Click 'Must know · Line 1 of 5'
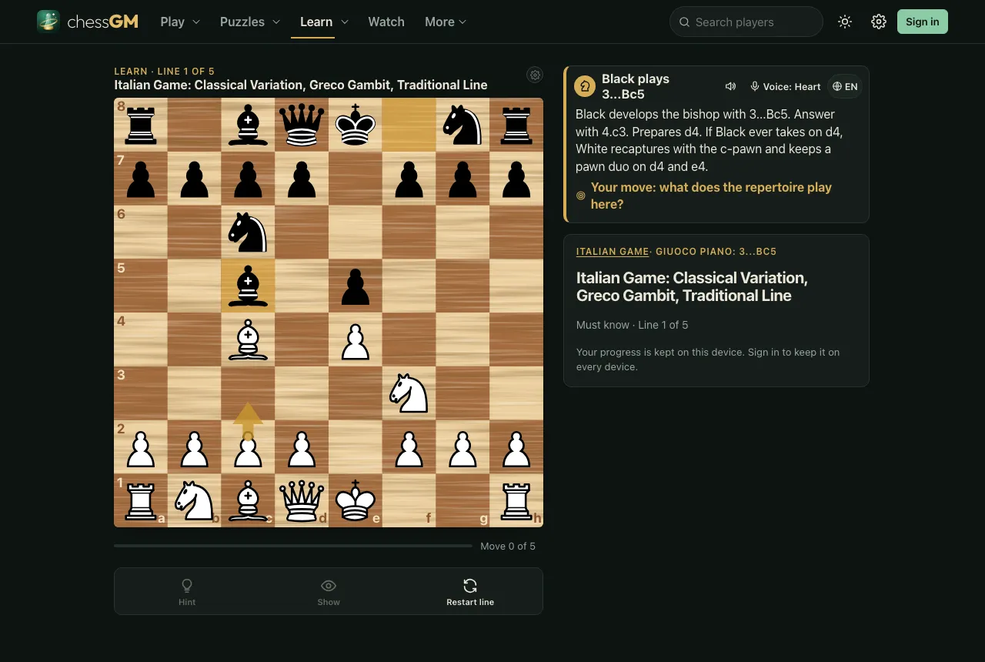Screen dimensions: 985x662 [x=633, y=325]
